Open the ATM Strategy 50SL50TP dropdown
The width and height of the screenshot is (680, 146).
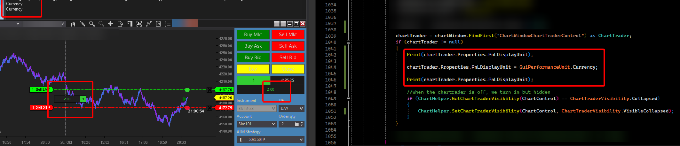pyautogui.click(x=271, y=140)
